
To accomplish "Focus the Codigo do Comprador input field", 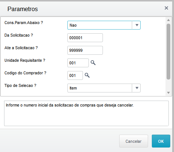I will [x=75, y=75].
